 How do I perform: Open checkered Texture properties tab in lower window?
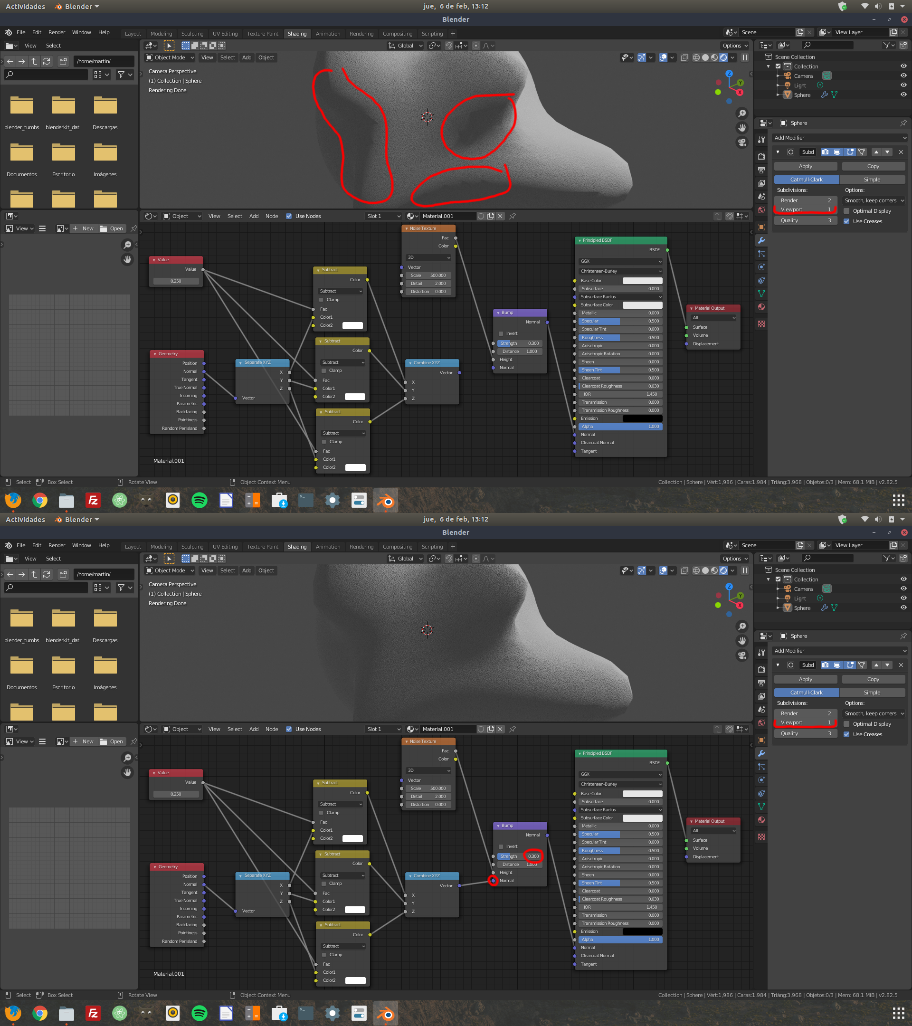(x=761, y=837)
